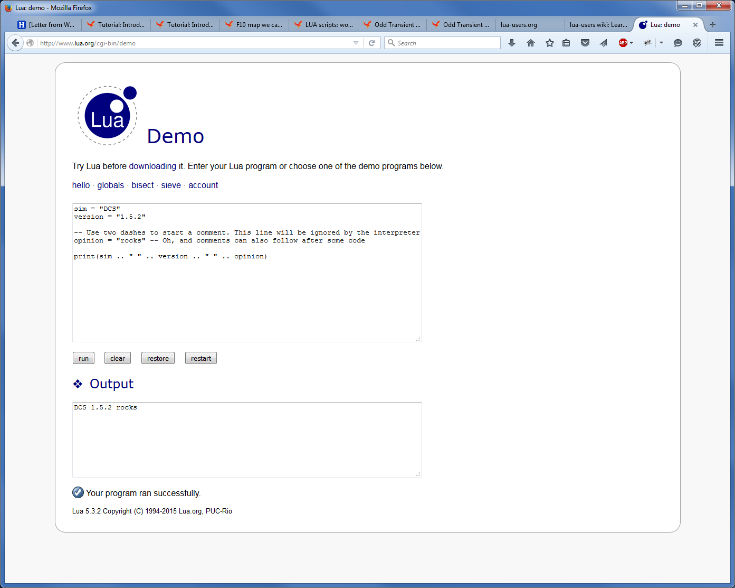Go to the Firefox Home page icon

click(531, 43)
